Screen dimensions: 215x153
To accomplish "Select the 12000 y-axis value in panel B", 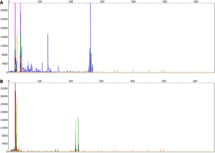I will pyautogui.click(x=4, y=128).
